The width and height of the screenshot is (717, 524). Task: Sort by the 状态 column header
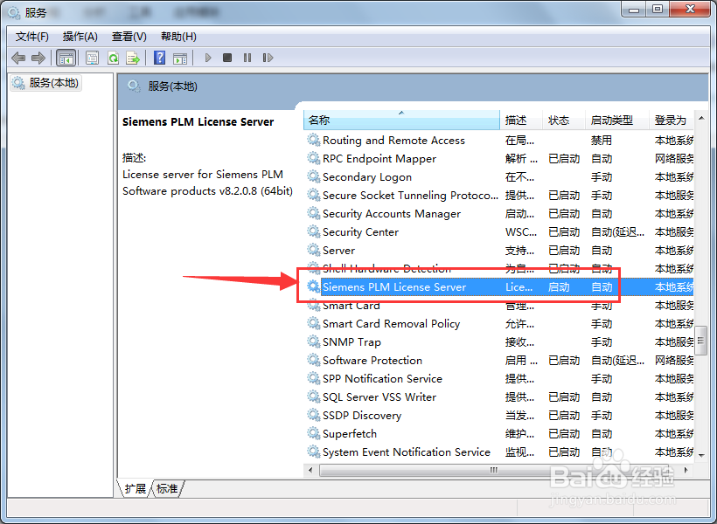tap(564, 121)
